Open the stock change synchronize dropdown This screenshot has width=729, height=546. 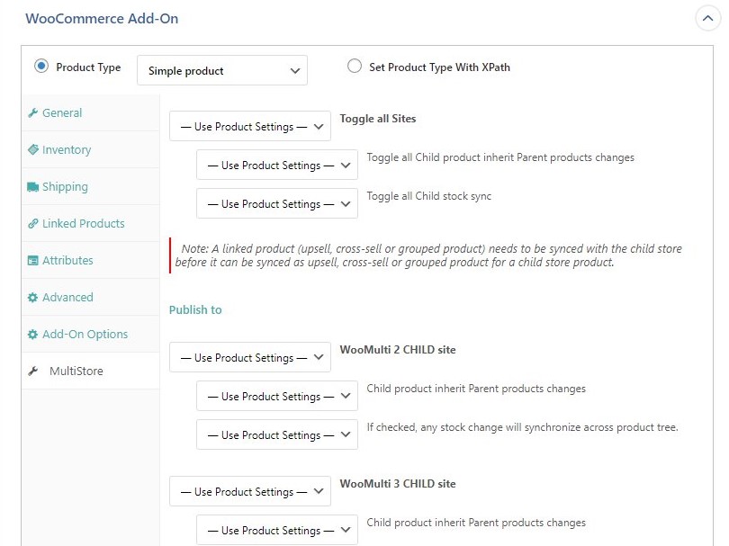tap(277, 434)
